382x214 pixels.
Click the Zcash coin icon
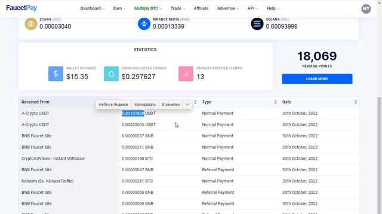coord(31,24)
